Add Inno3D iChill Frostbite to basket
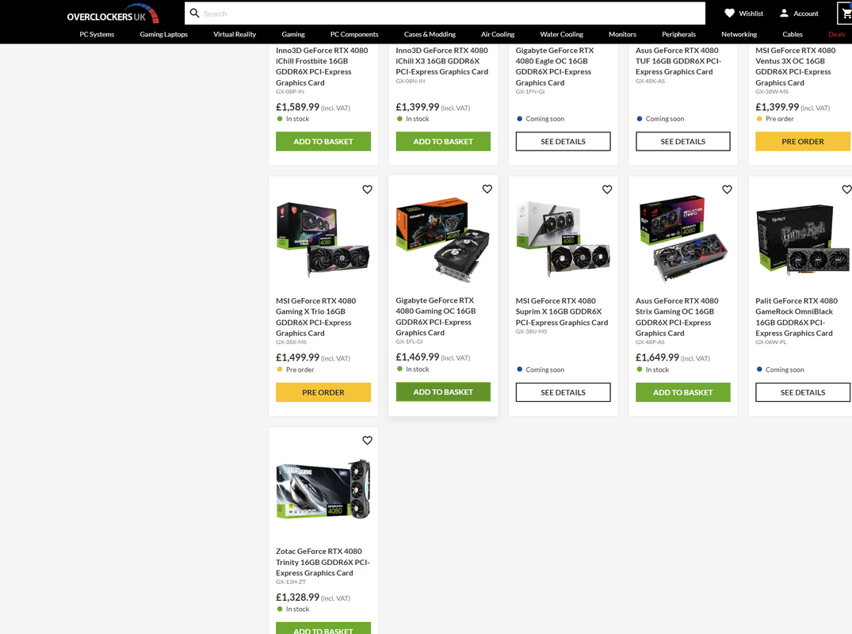 pos(323,141)
